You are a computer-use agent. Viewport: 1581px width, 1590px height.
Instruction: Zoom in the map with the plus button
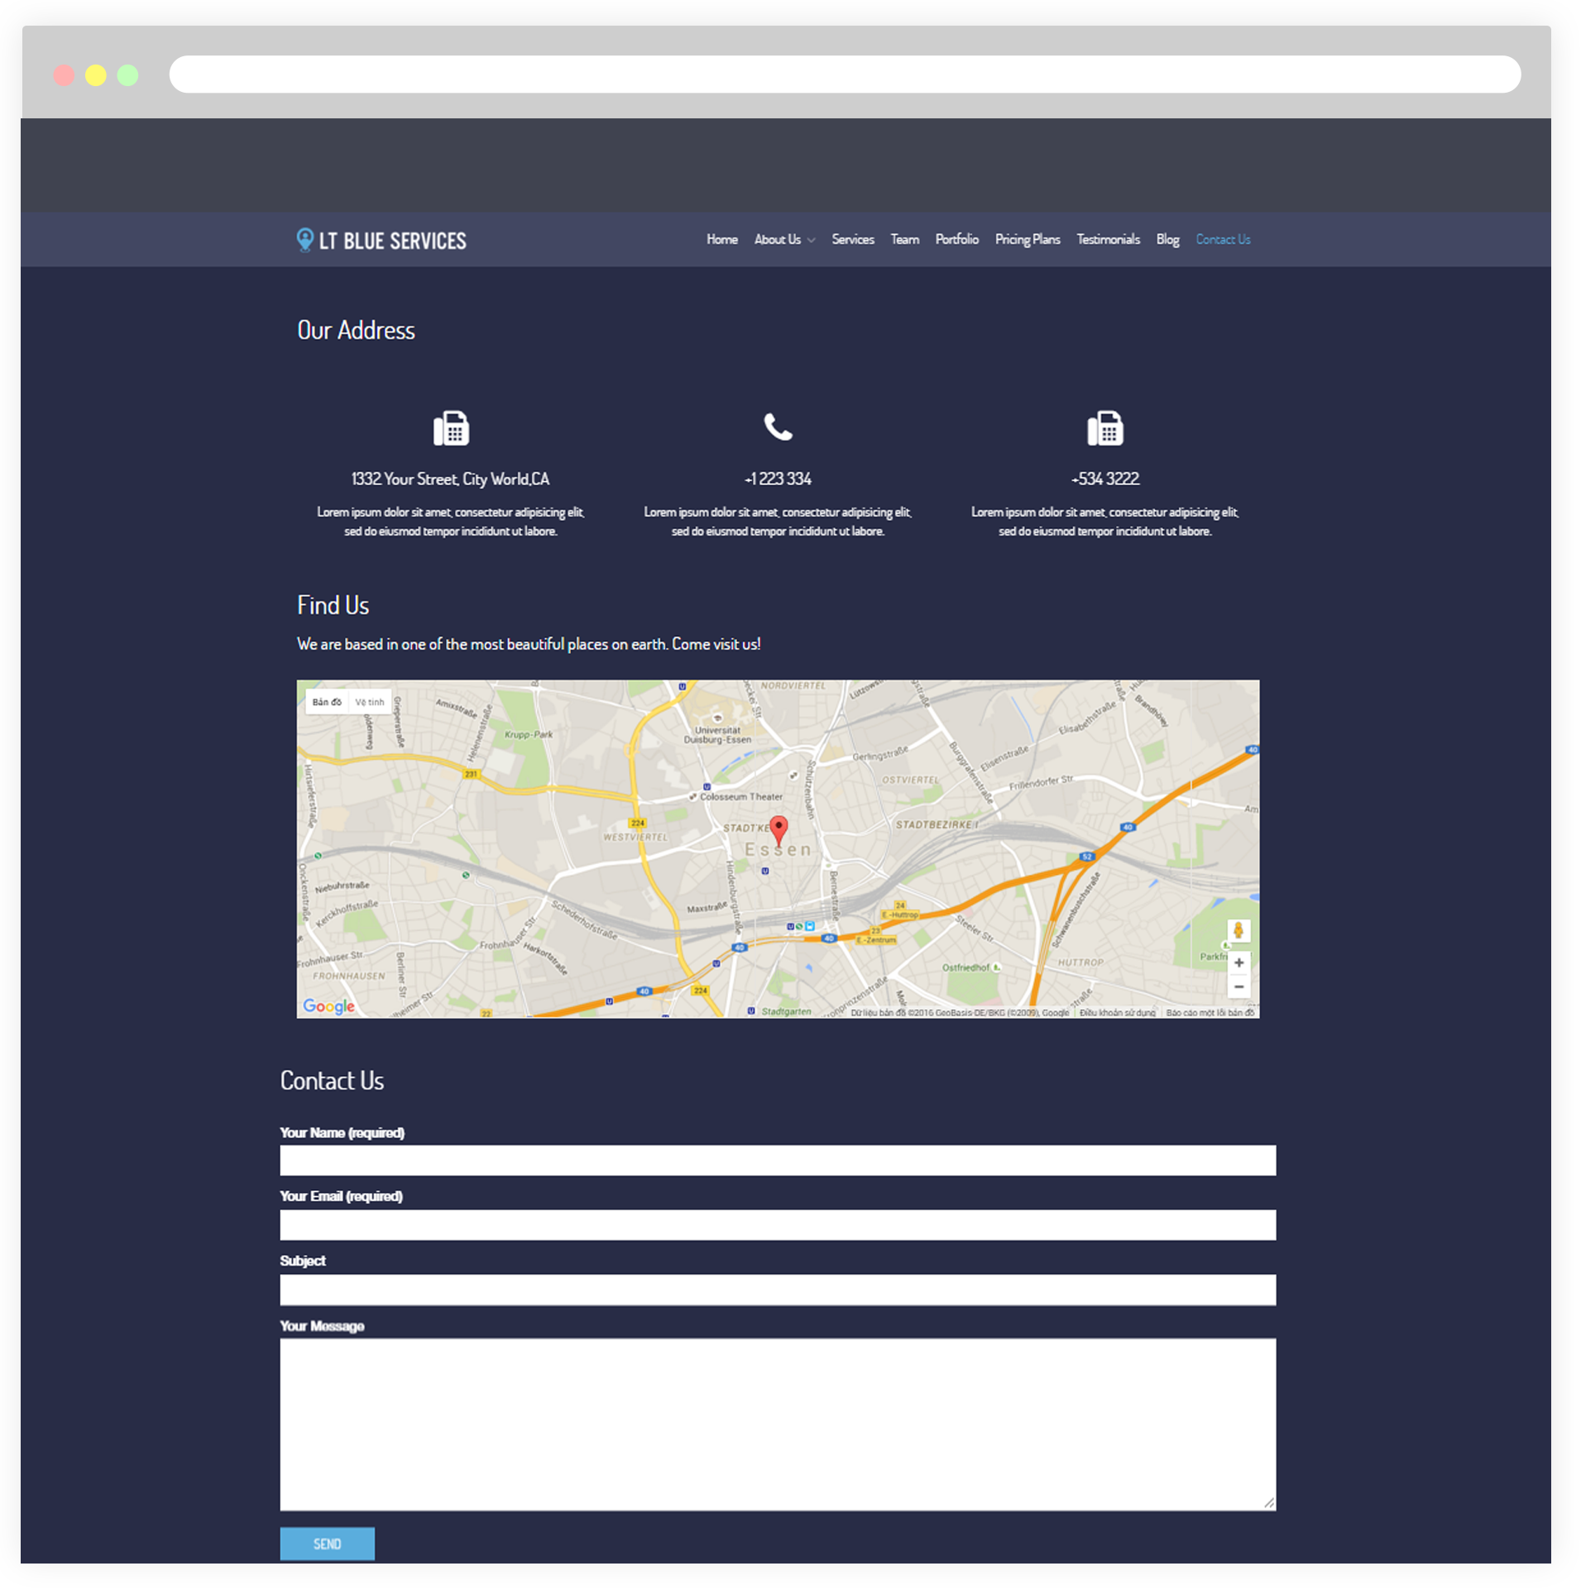pyautogui.click(x=1238, y=963)
